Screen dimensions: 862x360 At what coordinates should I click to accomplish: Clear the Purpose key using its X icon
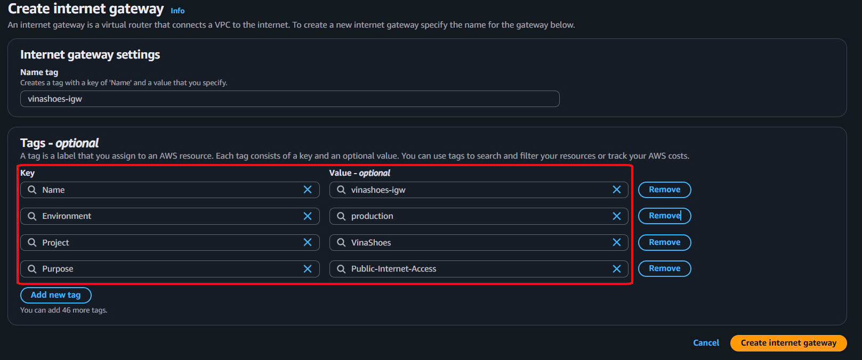(x=308, y=269)
